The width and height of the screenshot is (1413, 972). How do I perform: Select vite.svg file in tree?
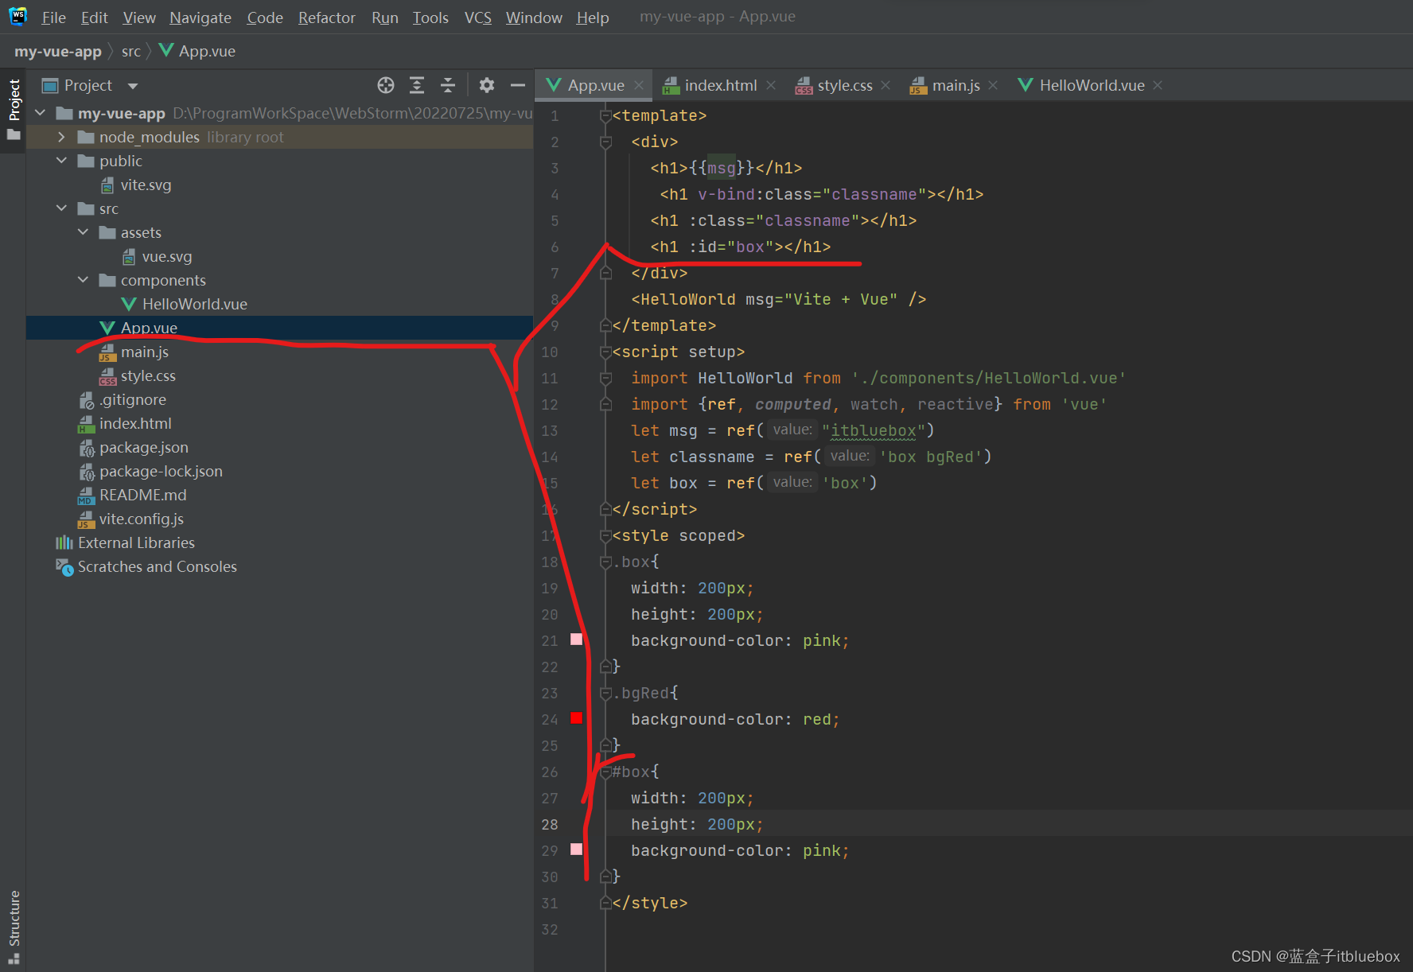(x=136, y=185)
